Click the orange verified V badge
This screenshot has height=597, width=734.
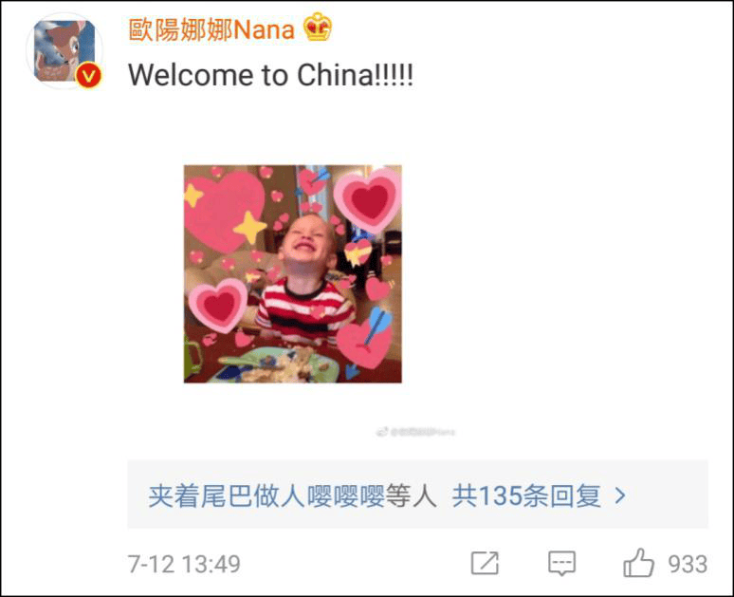point(89,75)
